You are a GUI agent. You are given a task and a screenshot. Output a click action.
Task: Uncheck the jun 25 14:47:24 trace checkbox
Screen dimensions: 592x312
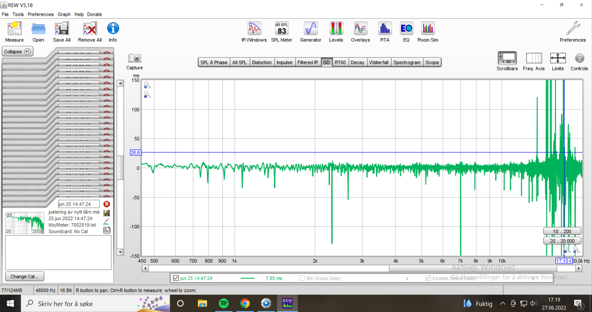[176, 278]
